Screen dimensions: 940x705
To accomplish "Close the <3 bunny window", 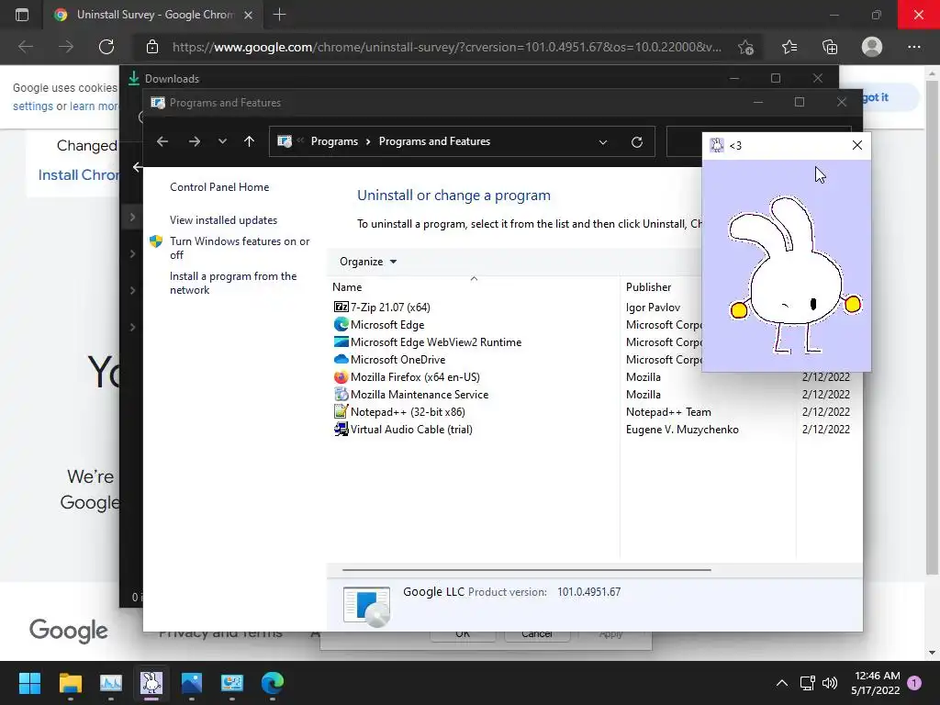I will point(857,145).
